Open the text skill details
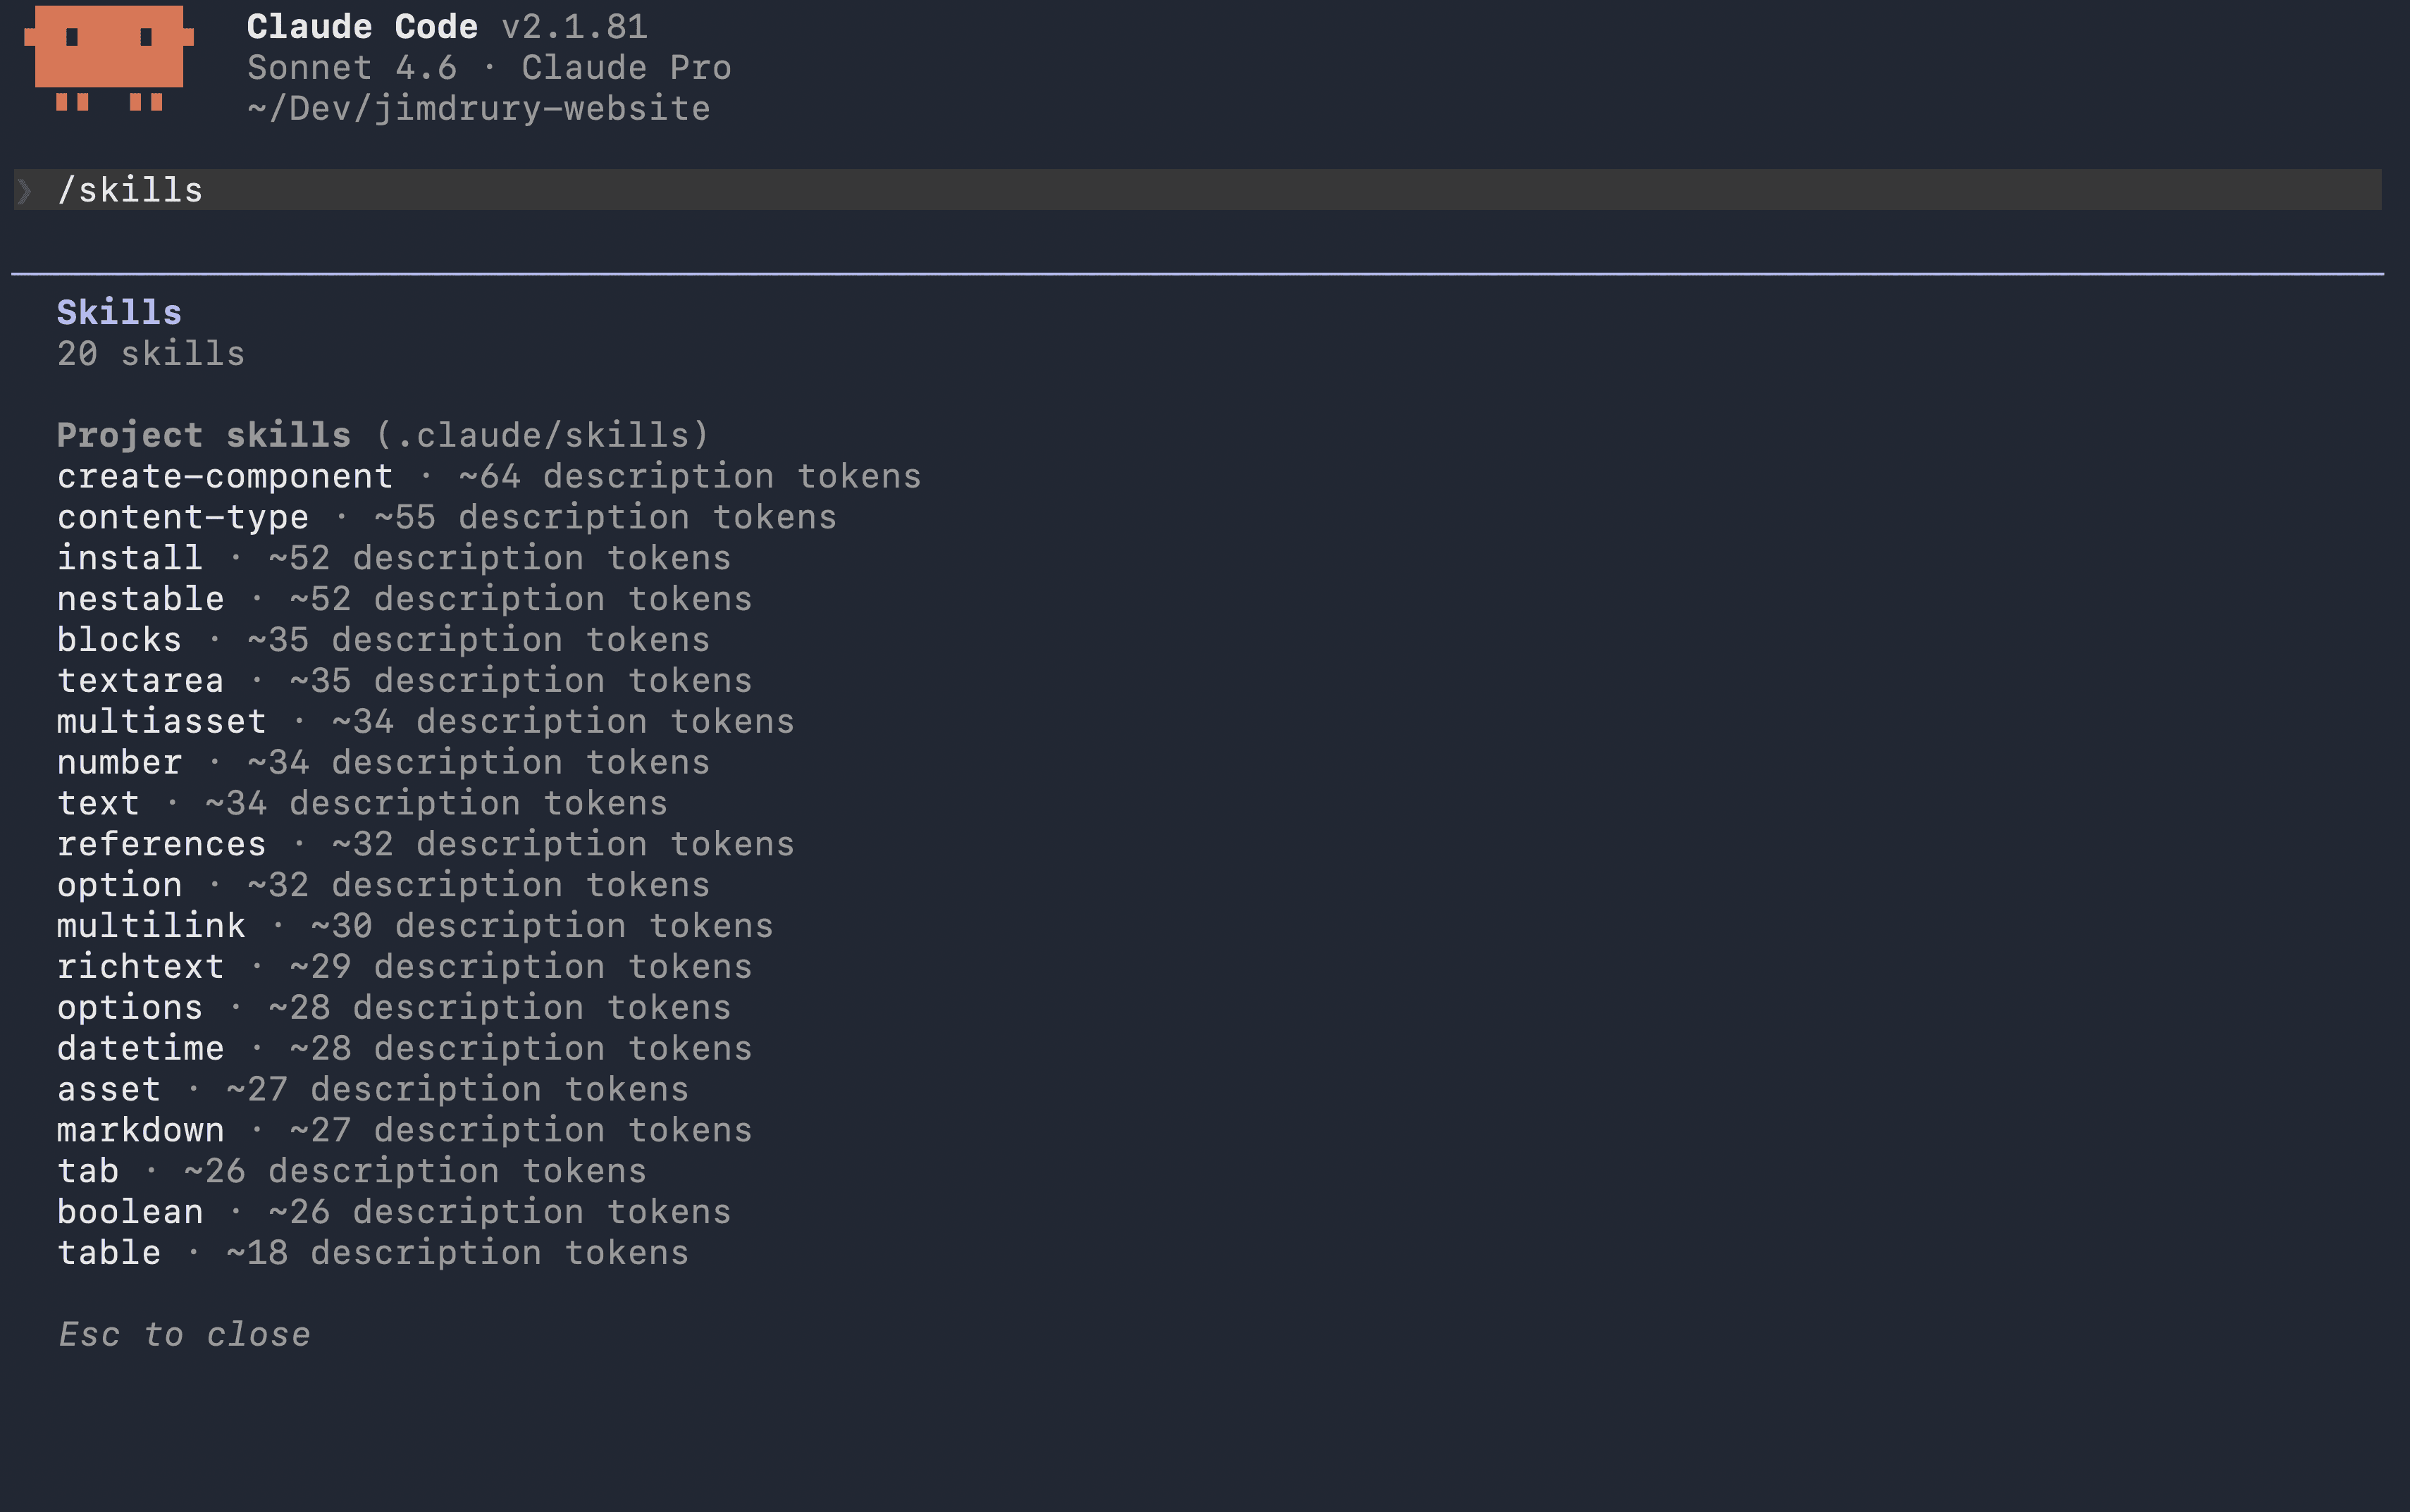This screenshot has width=2410, height=1512. tap(97, 803)
